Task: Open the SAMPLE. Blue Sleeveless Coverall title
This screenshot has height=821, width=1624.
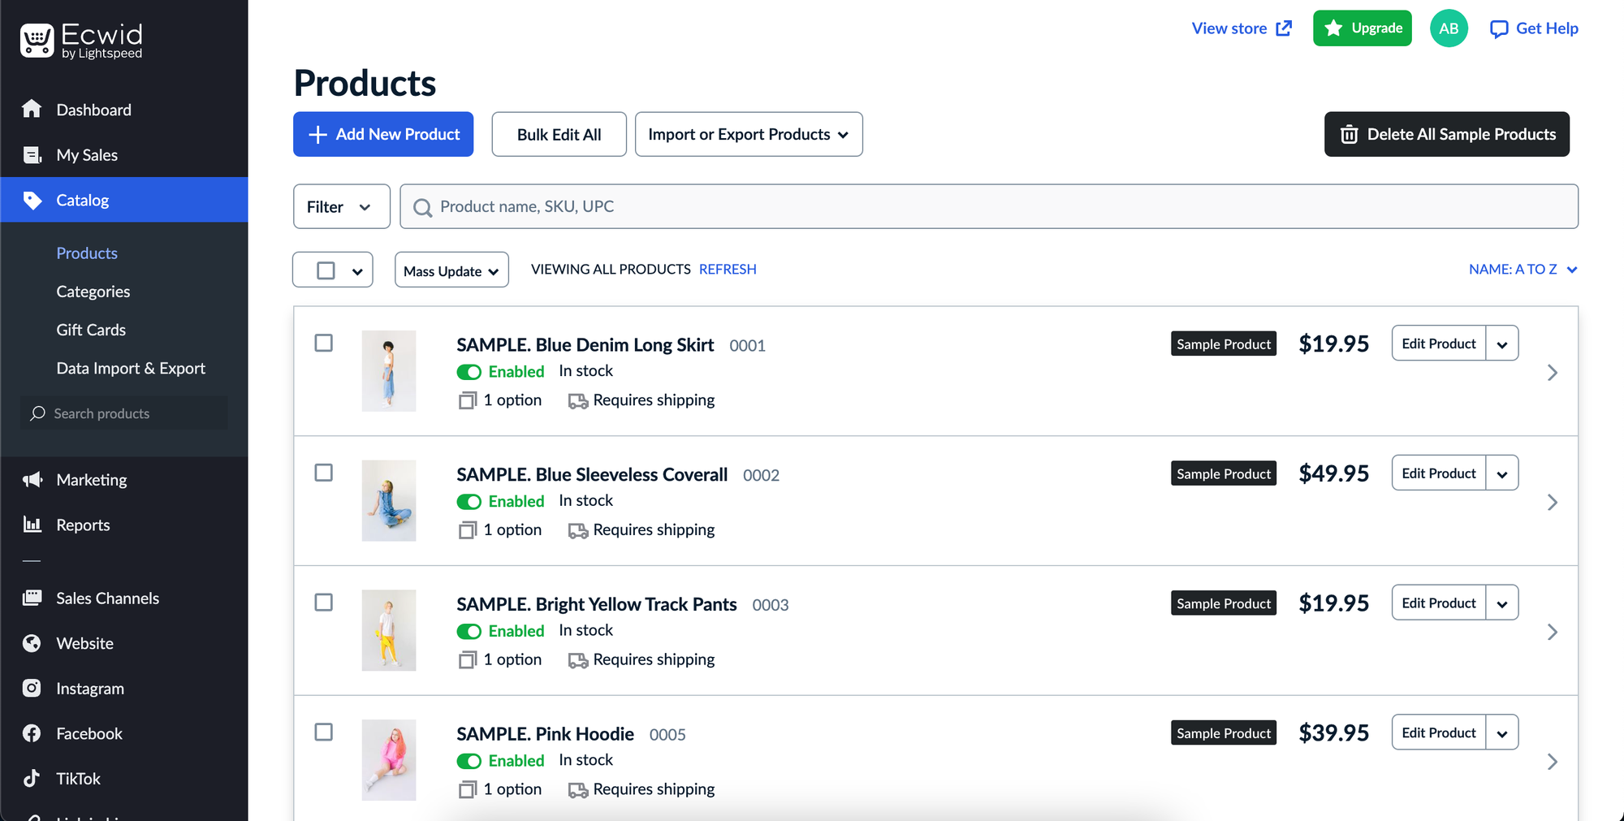Action: [x=592, y=474]
